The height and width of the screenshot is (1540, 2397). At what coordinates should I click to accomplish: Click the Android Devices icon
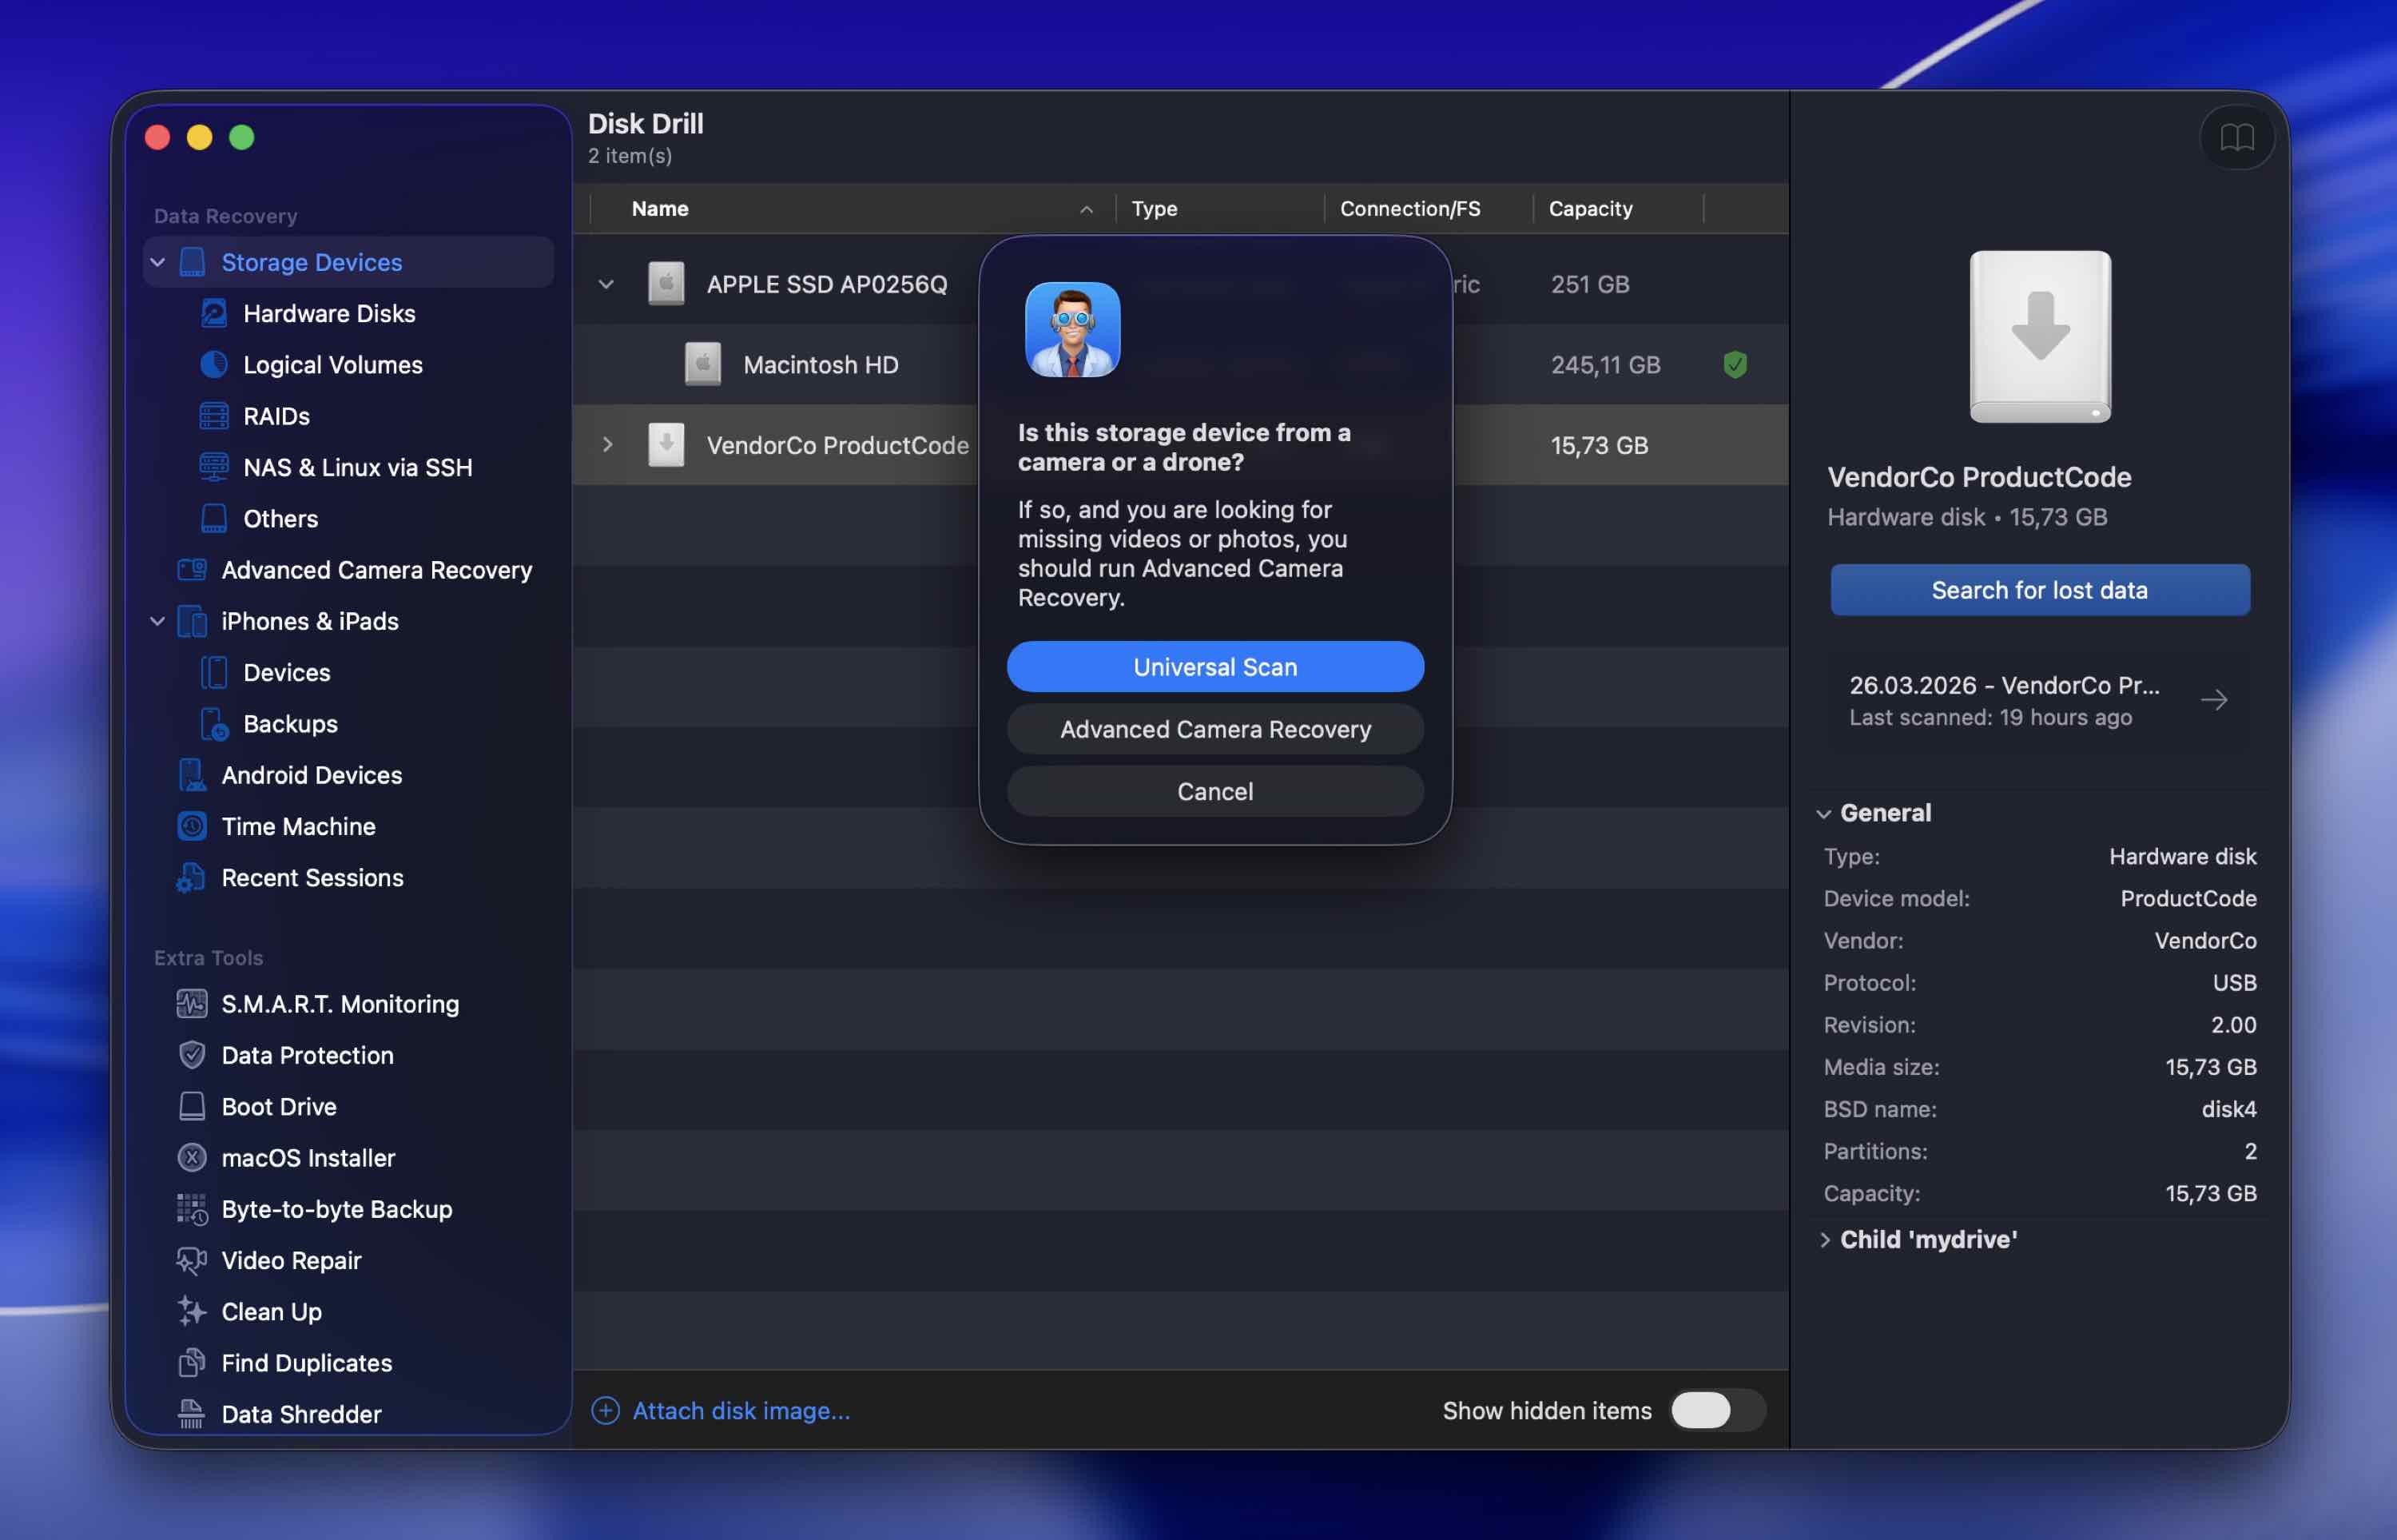[192, 775]
